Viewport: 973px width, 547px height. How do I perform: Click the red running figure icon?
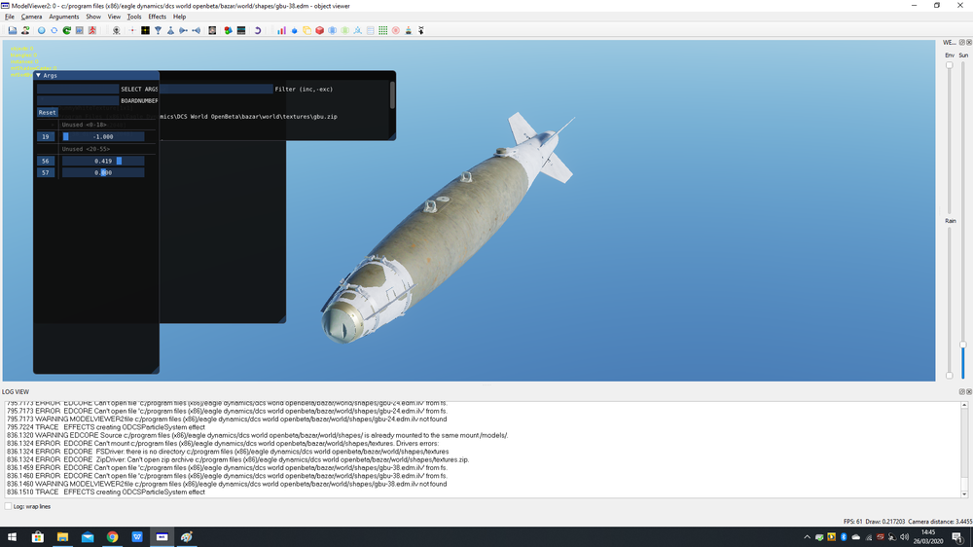(91, 30)
